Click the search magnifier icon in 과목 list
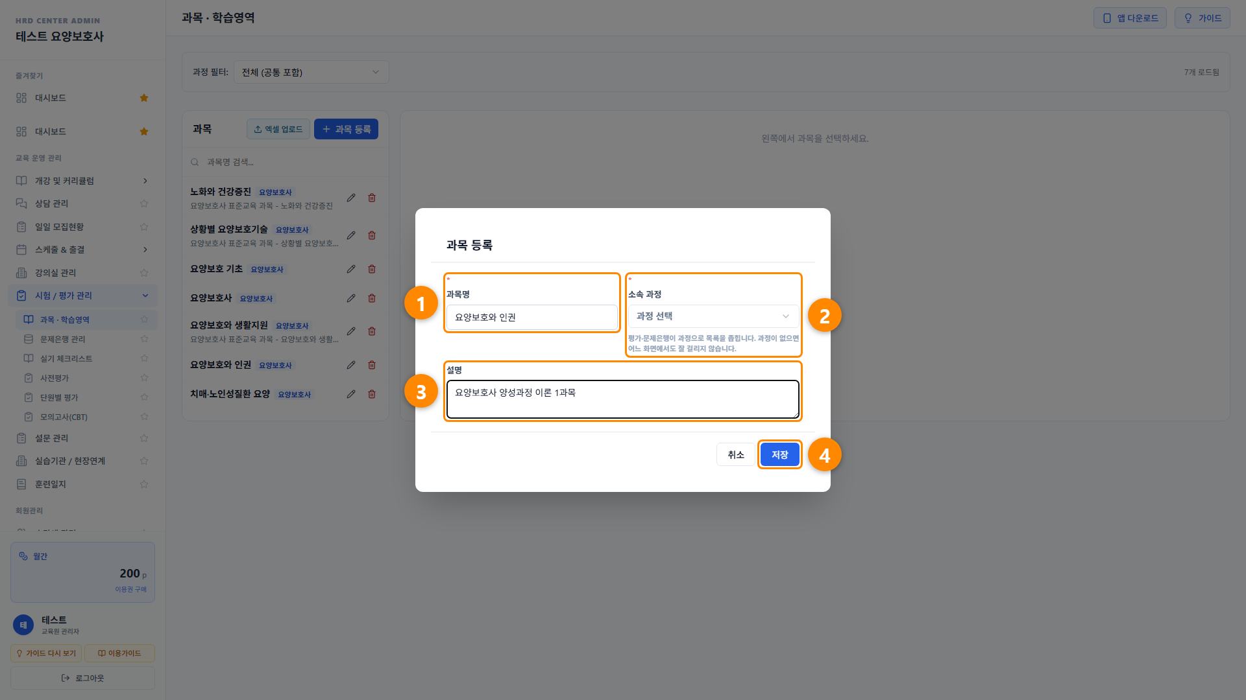Viewport: 1246px width, 700px height. tap(195, 162)
